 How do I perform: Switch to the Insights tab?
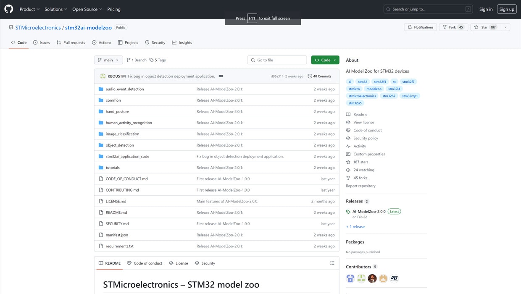182,42
